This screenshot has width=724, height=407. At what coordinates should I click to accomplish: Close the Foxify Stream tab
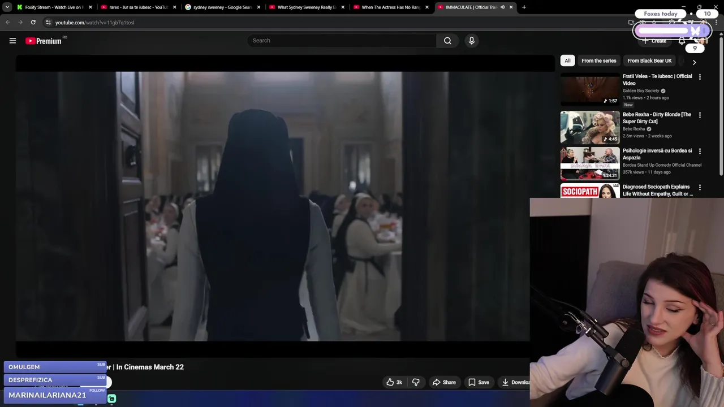pyautogui.click(x=90, y=7)
